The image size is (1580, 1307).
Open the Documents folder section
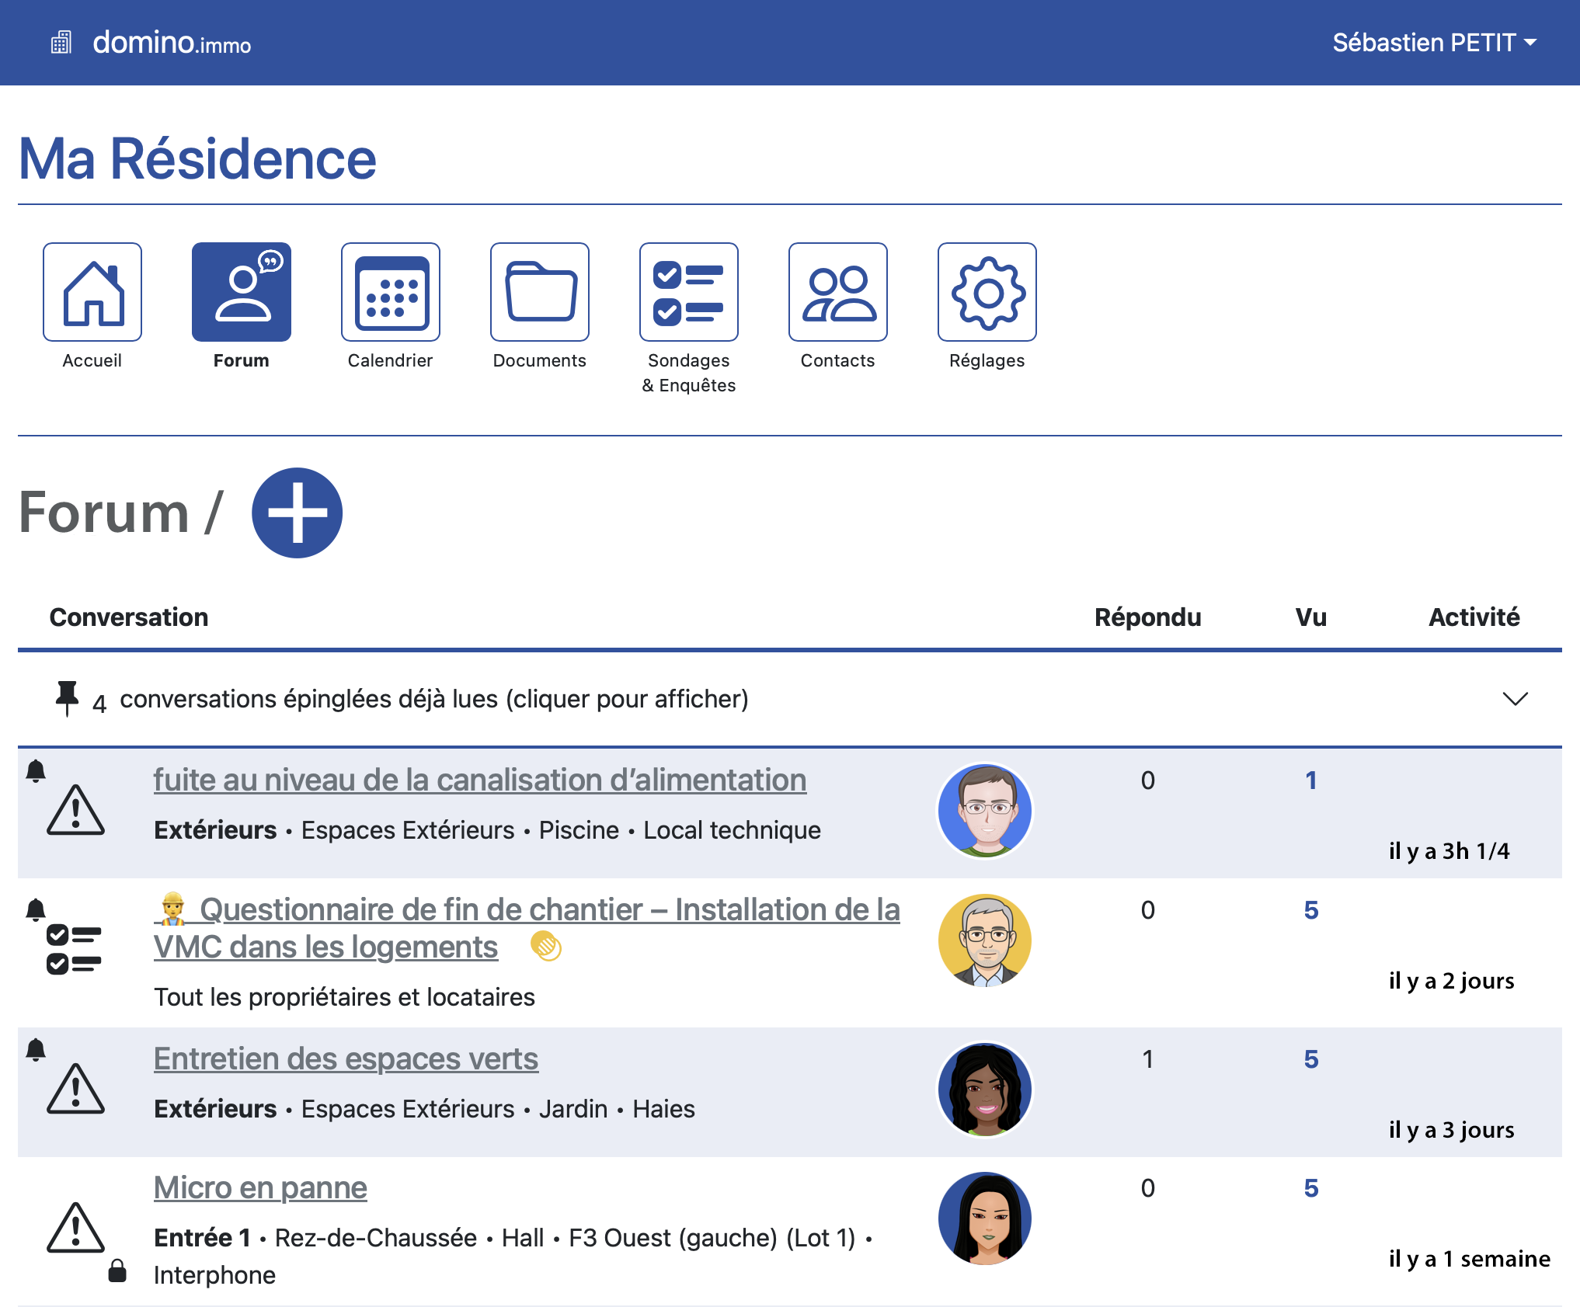click(539, 292)
